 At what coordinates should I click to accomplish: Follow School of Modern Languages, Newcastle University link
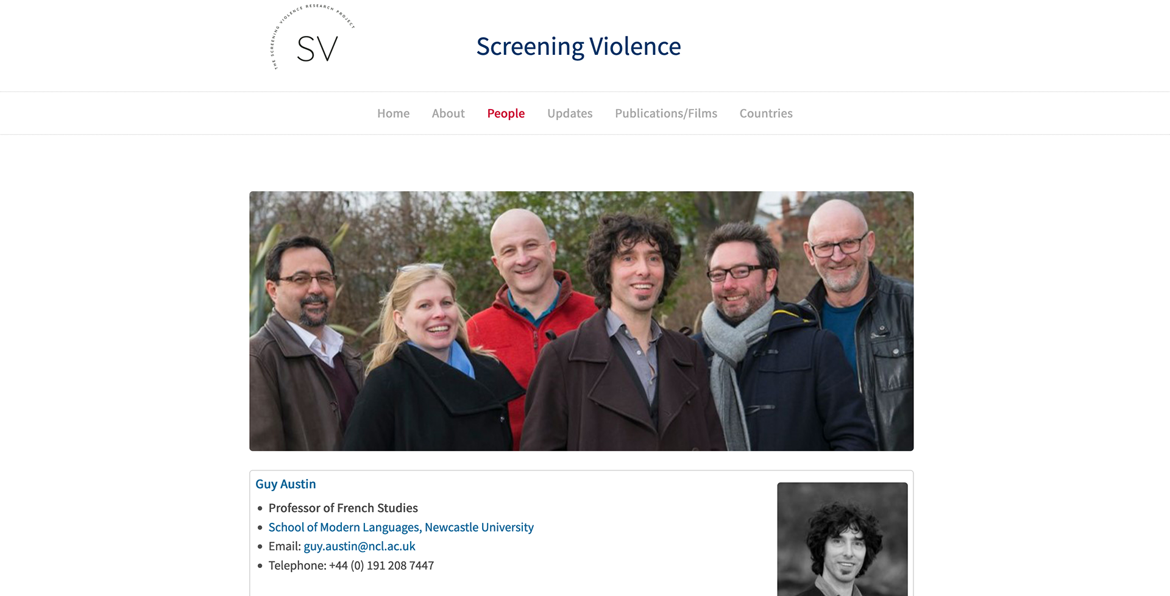tap(401, 527)
